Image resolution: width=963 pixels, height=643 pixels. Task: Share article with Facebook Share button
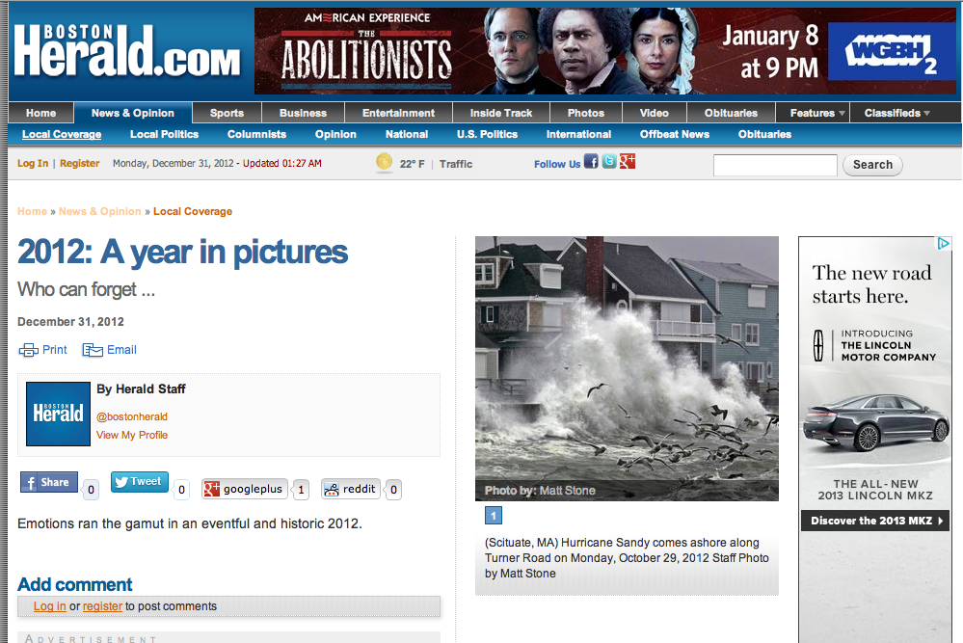[49, 482]
